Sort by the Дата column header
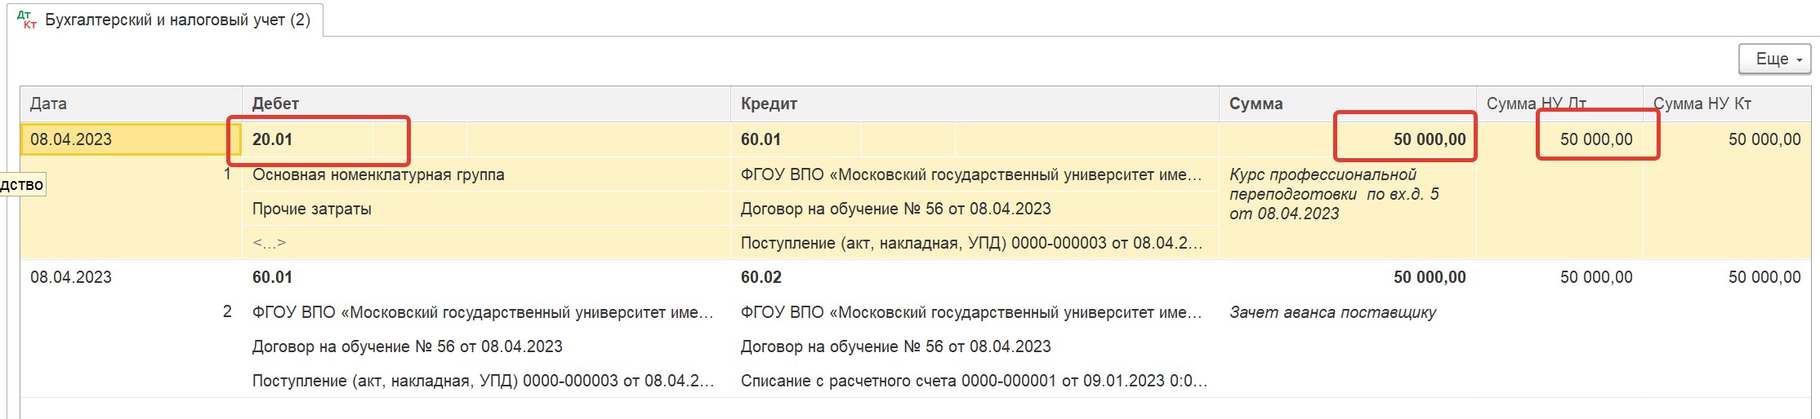 click(131, 104)
